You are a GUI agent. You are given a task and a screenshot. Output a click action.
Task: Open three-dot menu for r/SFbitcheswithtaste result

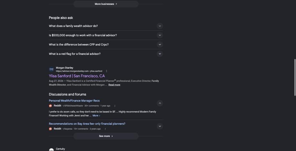[x=115, y=106]
